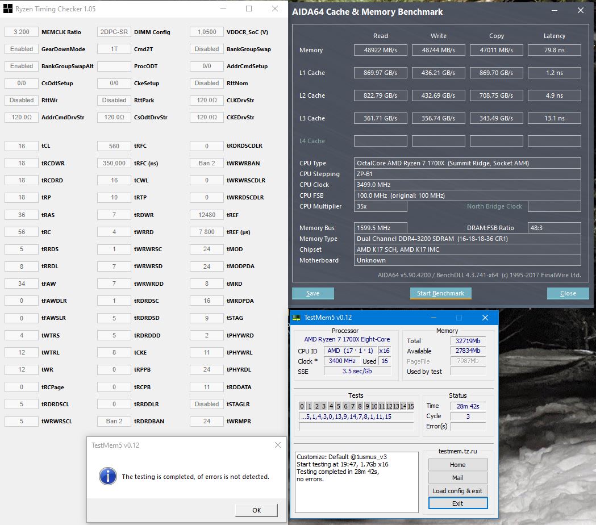Close the TestMem5 completion message dialog
This screenshot has width=596, height=525.
[278, 445]
